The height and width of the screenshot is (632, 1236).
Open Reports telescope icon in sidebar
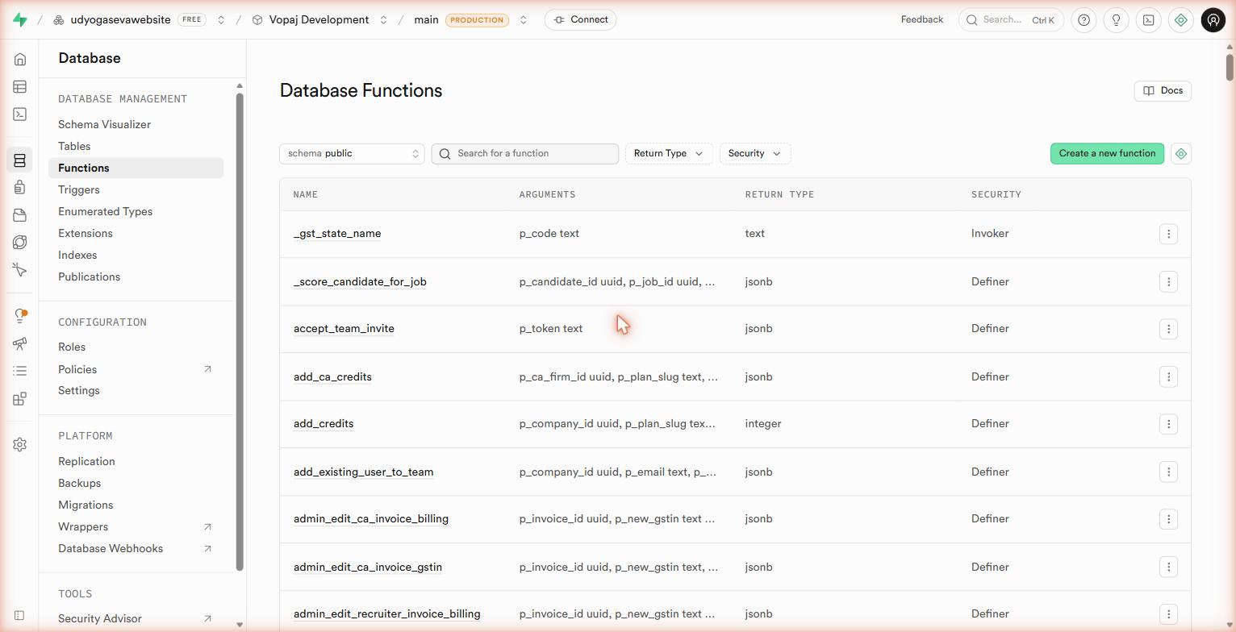pos(20,343)
